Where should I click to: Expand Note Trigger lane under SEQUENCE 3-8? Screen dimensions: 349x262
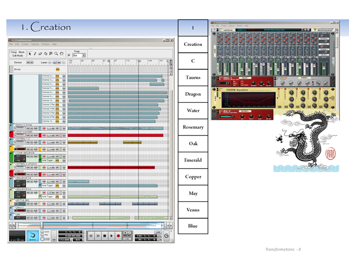coord(40,186)
